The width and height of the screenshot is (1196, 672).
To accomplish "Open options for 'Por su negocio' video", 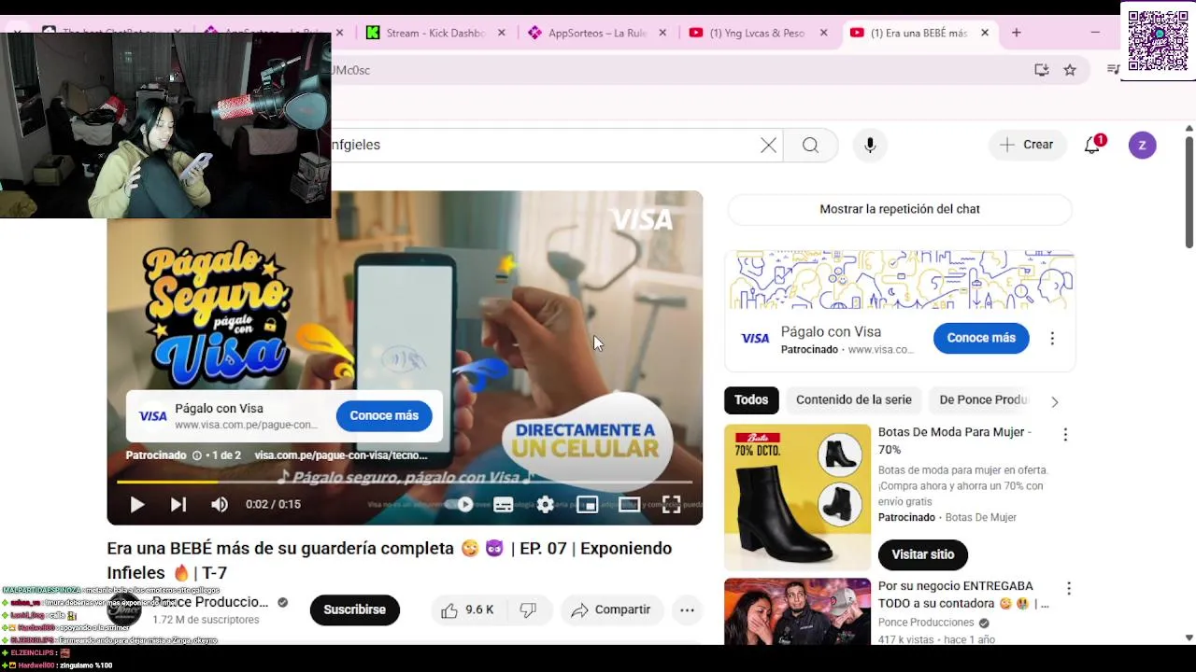I will pos(1069,589).
